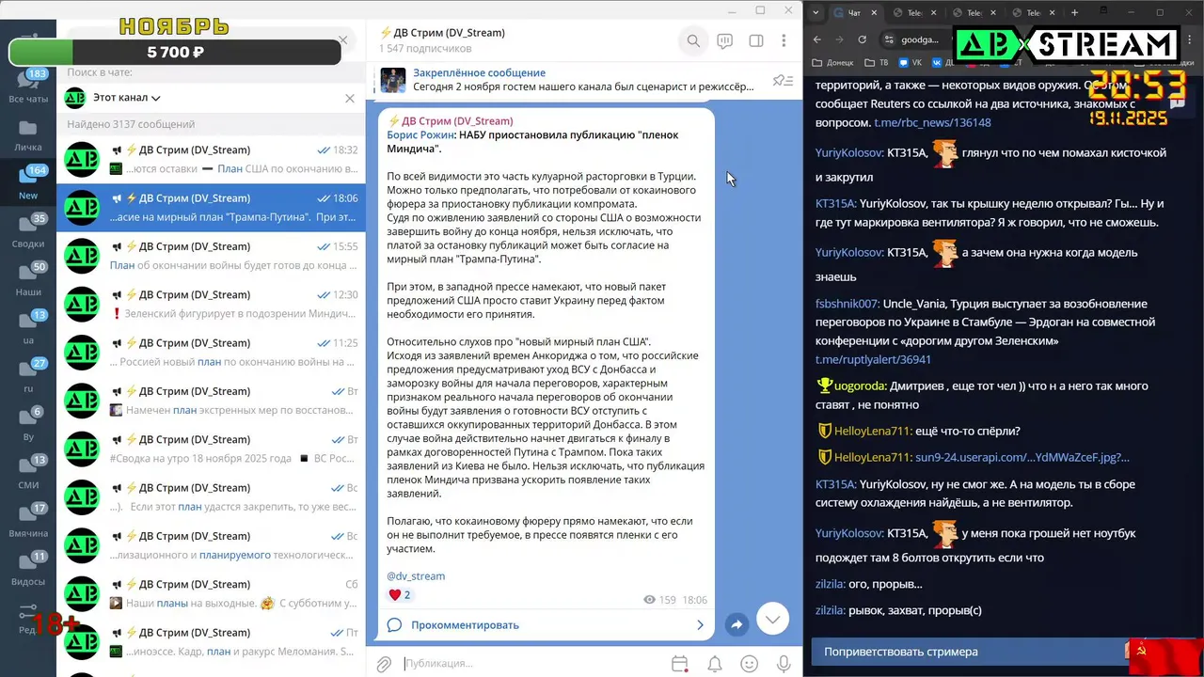
Task: Open the Личка folder
Action: click(28, 135)
